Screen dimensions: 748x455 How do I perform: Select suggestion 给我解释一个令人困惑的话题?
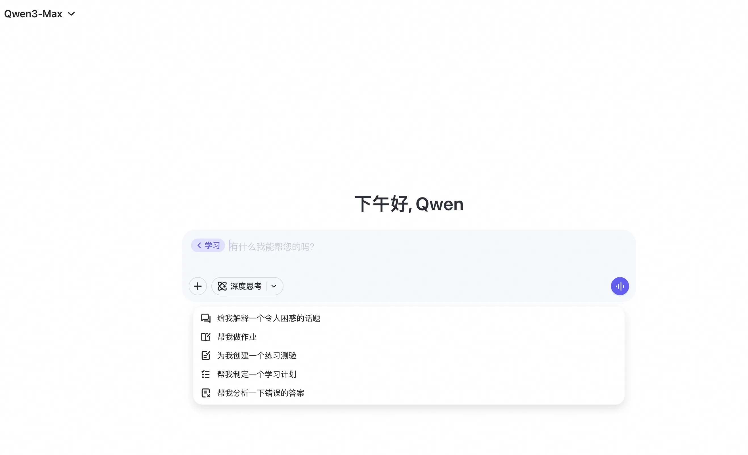tap(269, 318)
